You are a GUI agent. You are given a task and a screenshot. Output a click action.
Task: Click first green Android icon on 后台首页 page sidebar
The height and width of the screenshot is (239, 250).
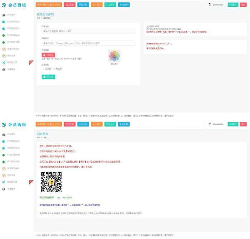pyautogui.click(x=4, y=155)
